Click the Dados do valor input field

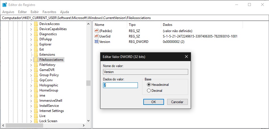click(x=120, y=85)
